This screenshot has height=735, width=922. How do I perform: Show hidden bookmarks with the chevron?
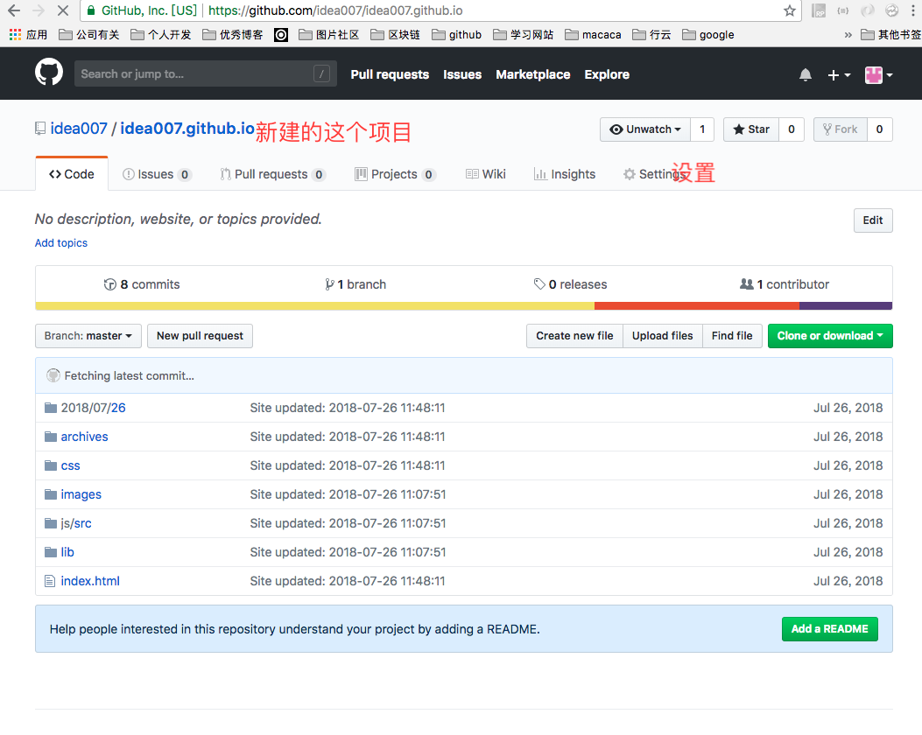point(848,35)
